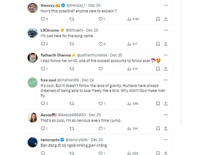Bookmark Yatharth Sharma's tweet
The height and width of the screenshot is (155, 206).
point(158,69)
